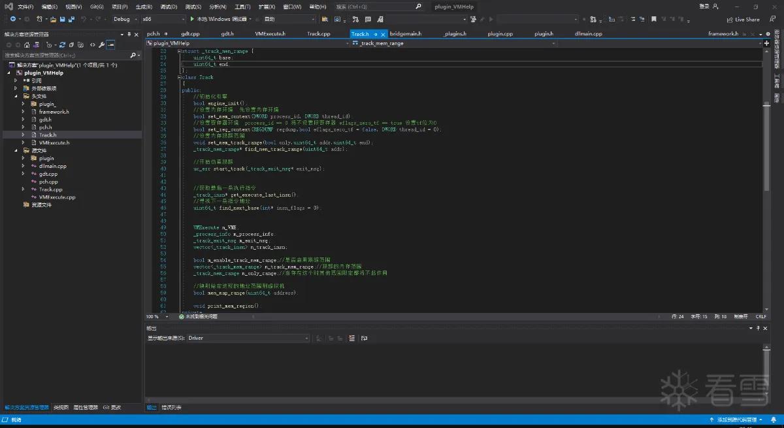Screen dimensions: 784x428
Task: Click the Refresh icon in Solution Explorer toolbar
Action: pyautogui.click(x=61, y=45)
